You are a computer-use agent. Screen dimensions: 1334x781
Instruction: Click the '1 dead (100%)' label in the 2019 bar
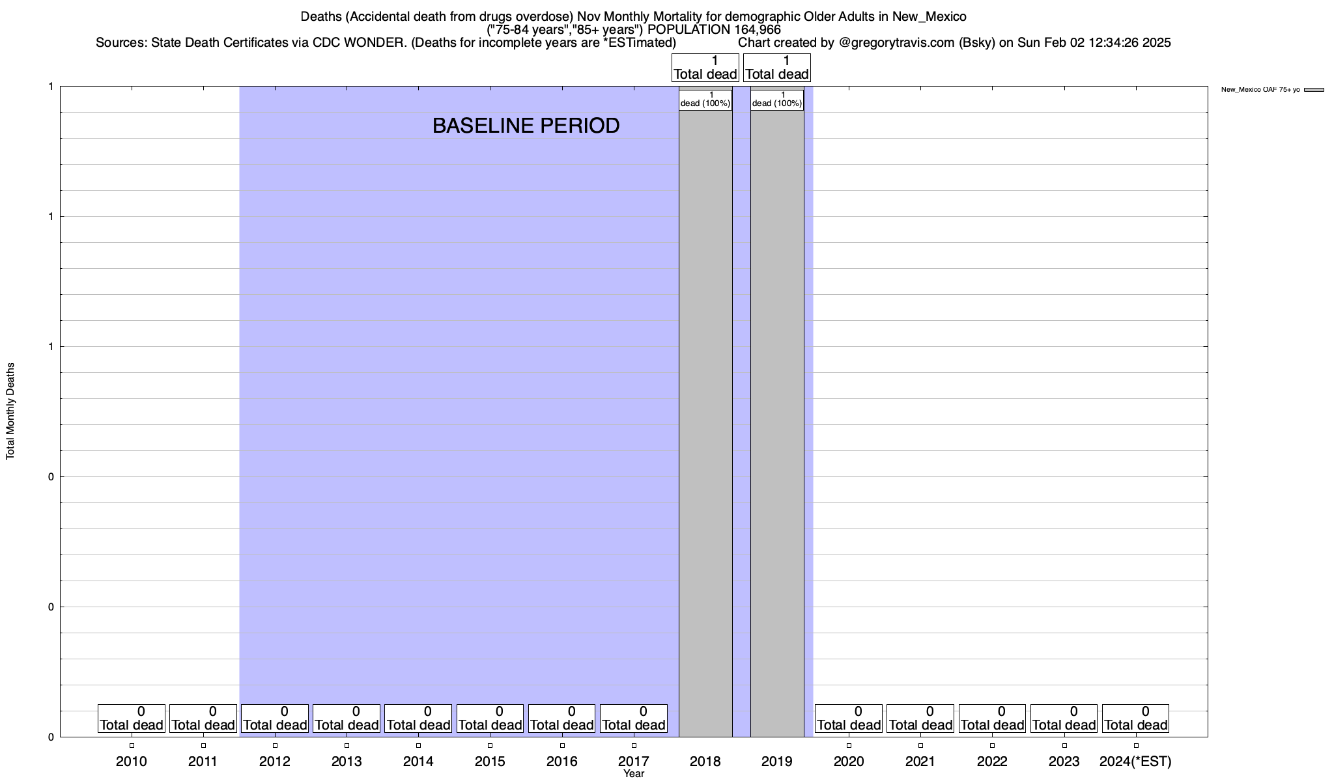click(777, 100)
